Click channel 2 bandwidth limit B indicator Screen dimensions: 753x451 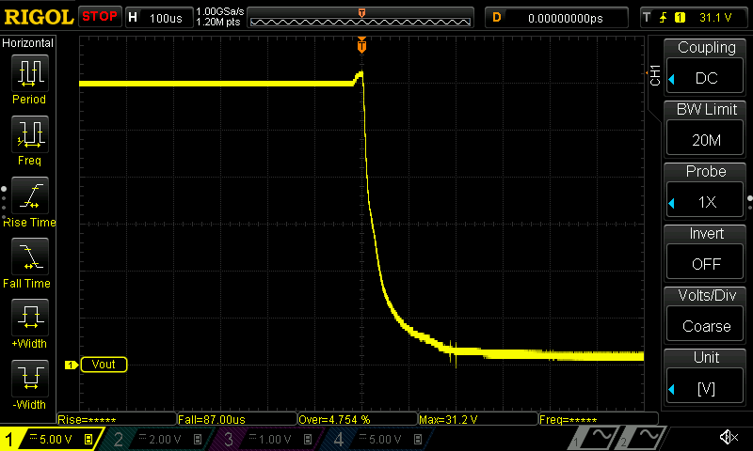tap(198, 439)
